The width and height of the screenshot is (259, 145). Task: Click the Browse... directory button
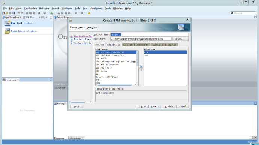180,39
